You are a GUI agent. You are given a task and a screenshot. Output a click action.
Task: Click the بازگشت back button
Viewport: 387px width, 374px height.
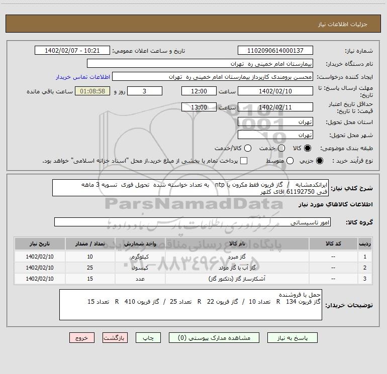[x=115, y=338]
